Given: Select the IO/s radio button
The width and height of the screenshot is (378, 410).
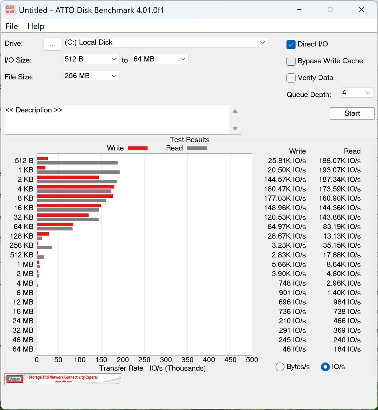Looking at the screenshot, I should [325, 367].
